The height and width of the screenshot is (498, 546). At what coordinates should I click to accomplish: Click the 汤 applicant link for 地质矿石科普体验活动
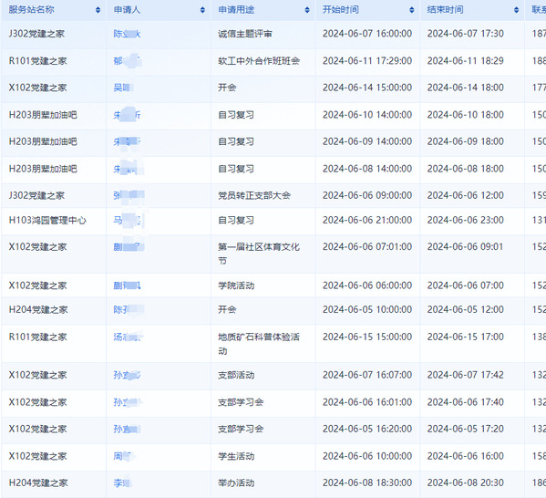pyautogui.click(x=128, y=337)
